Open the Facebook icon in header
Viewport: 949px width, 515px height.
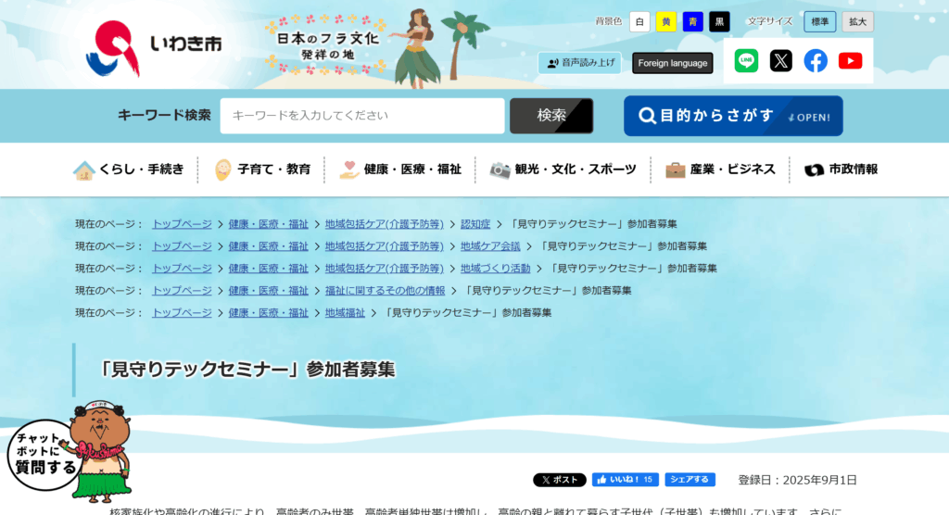click(816, 61)
